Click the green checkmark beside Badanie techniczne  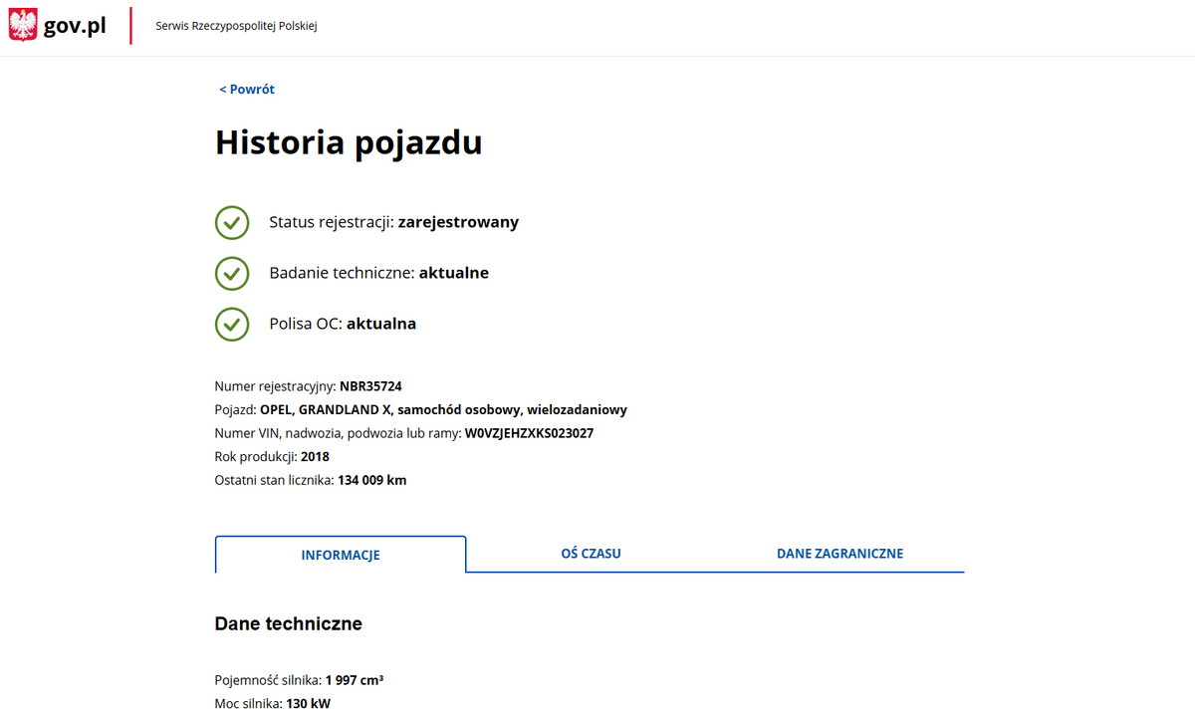232,273
